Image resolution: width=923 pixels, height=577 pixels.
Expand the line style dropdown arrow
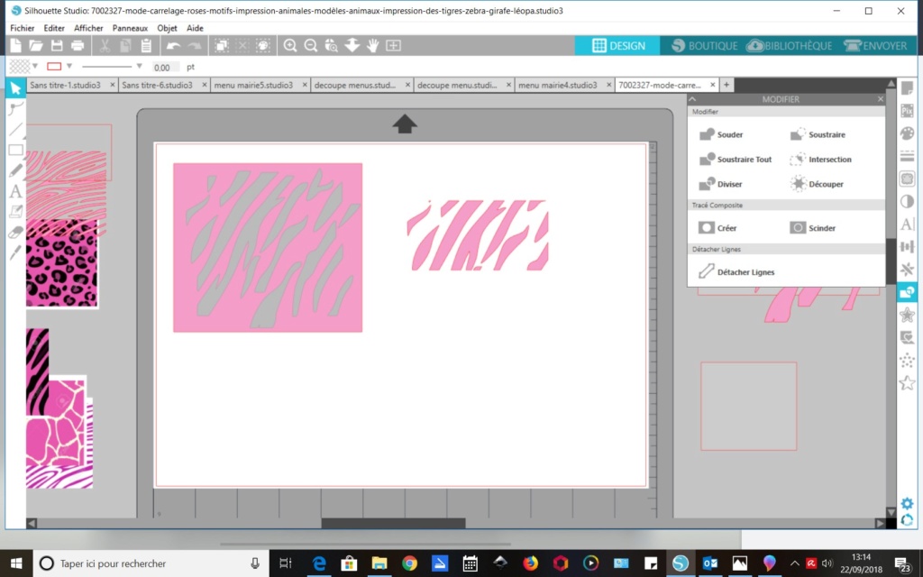[x=140, y=66]
